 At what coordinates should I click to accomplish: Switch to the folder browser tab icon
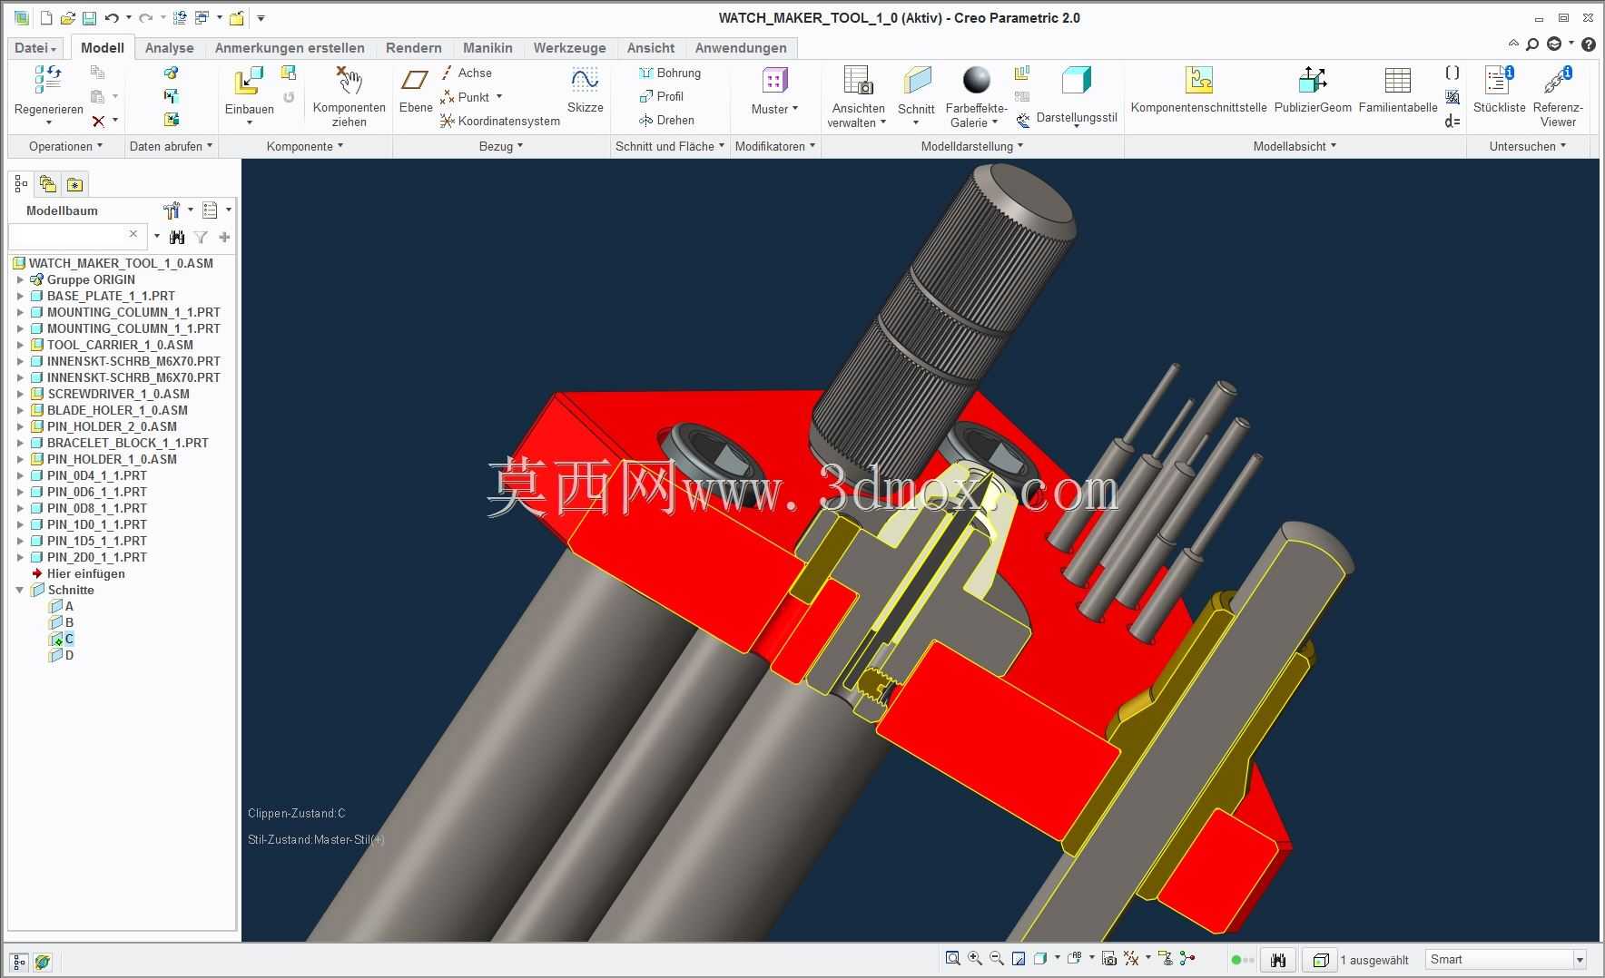[x=48, y=184]
